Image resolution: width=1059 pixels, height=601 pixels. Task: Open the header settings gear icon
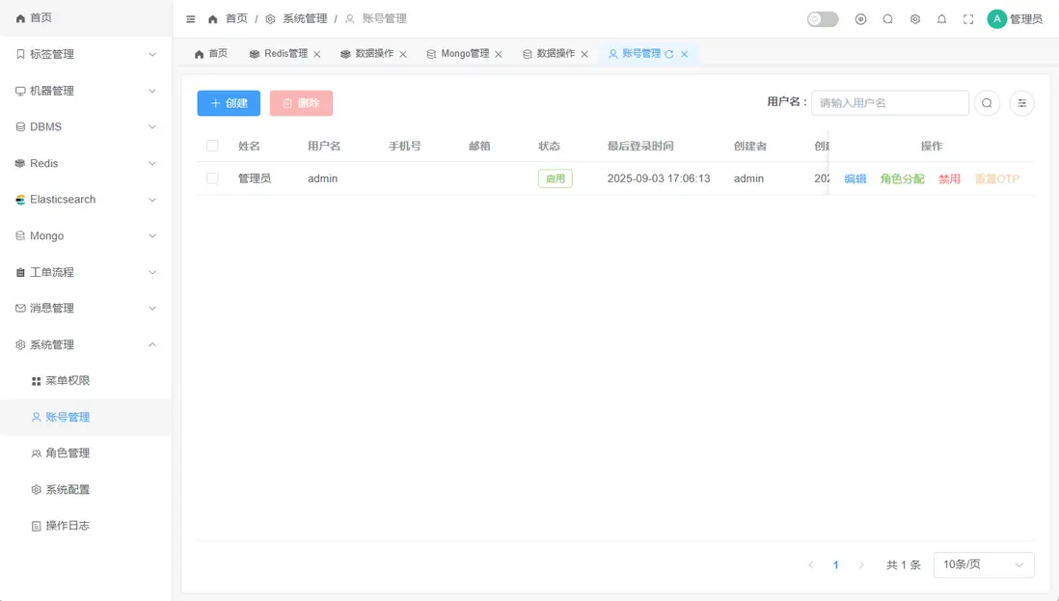[x=915, y=19]
